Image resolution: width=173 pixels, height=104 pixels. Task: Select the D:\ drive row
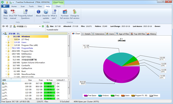click(x=34, y=87)
